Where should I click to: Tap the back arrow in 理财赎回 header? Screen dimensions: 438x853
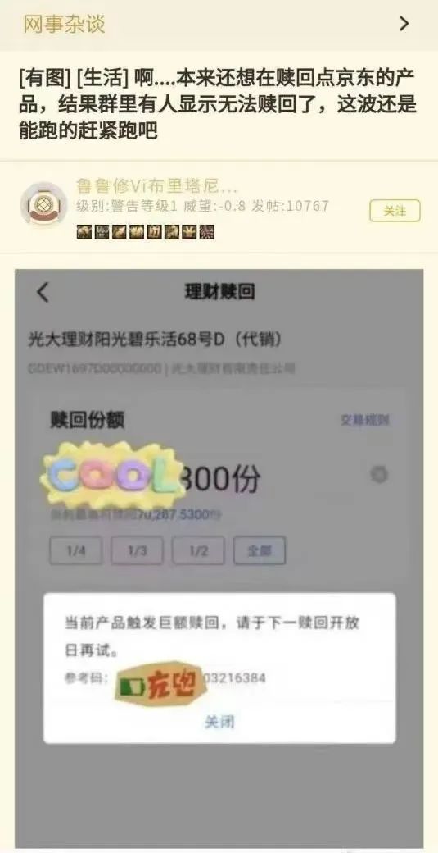point(43,292)
